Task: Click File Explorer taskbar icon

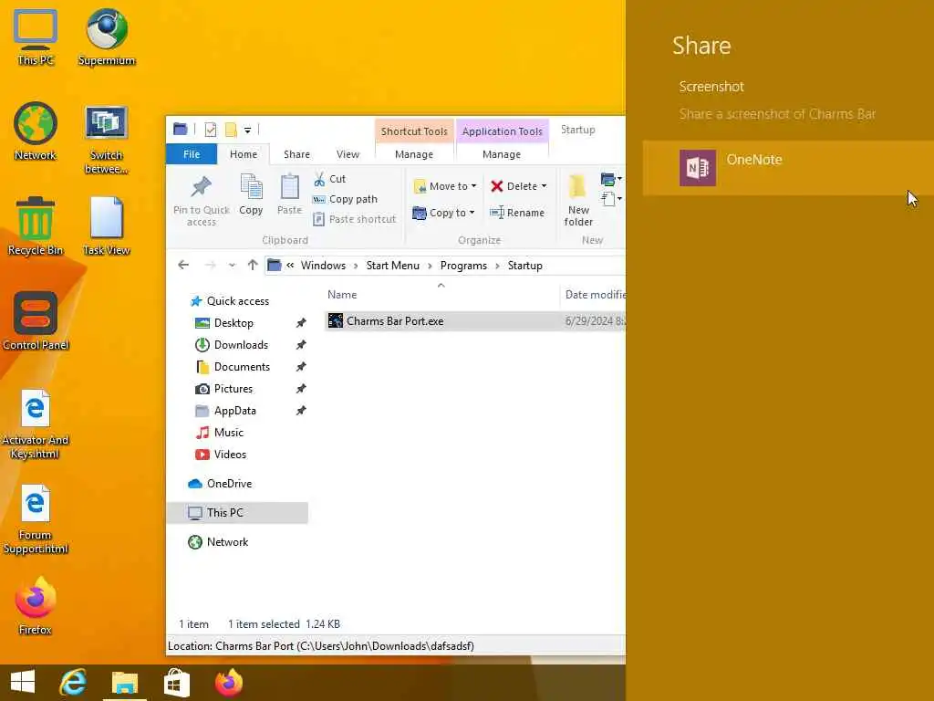Action: 124,682
